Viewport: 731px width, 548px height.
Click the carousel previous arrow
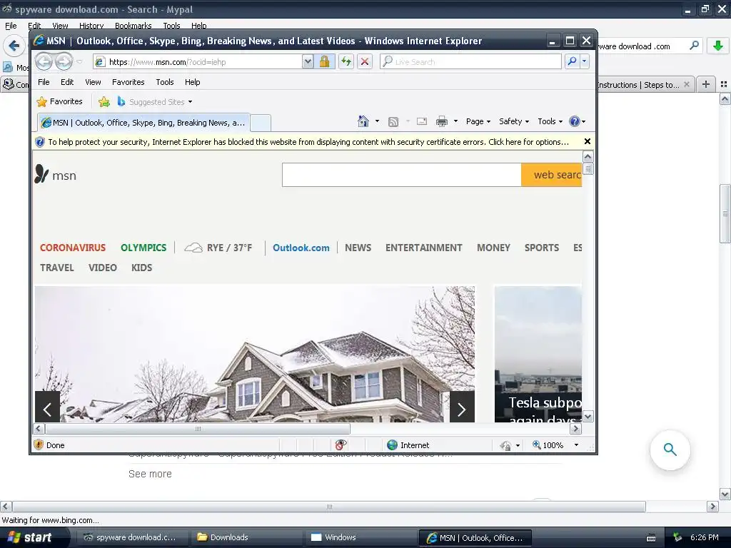[x=48, y=407]
